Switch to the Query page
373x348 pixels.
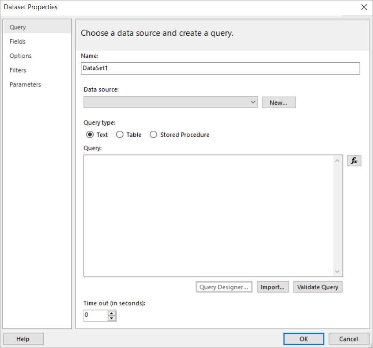click(x=38, y=27)
